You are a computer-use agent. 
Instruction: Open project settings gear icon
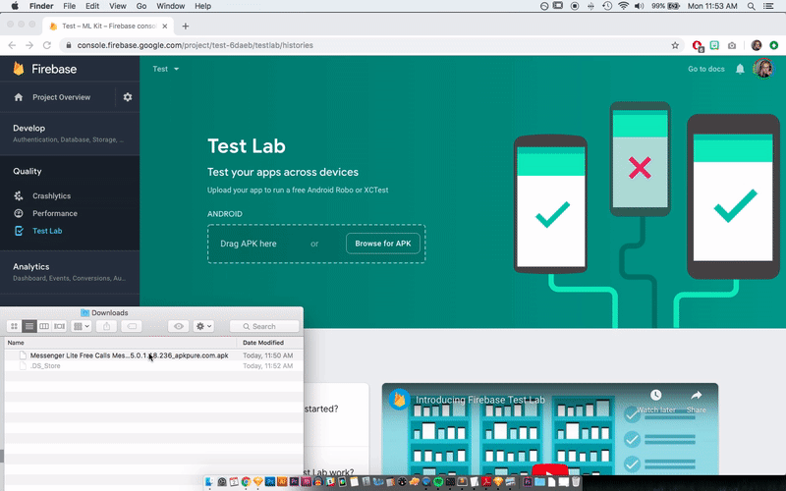(127, 97)
